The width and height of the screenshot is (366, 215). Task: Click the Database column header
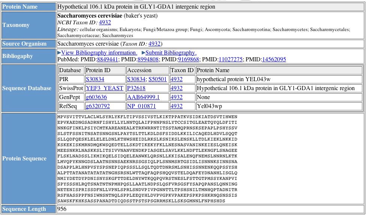pos(71,70)
